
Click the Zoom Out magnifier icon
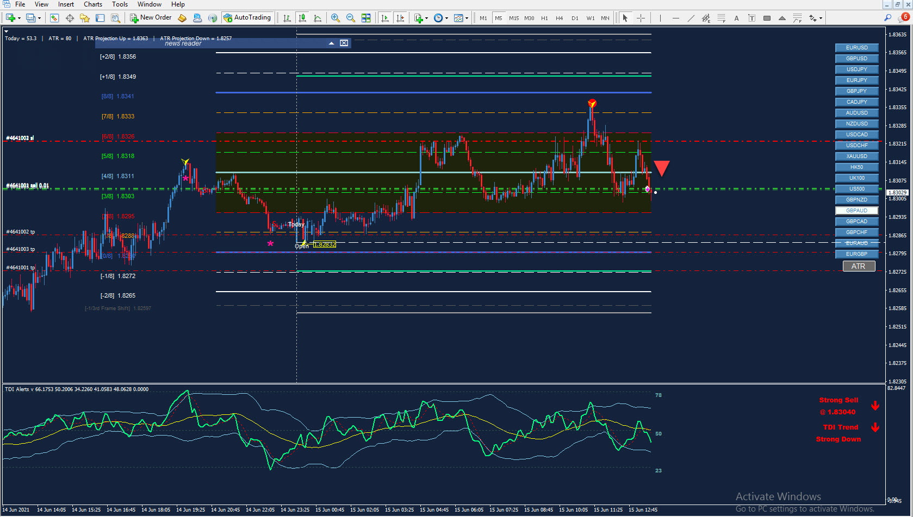[x=351, y=18]
